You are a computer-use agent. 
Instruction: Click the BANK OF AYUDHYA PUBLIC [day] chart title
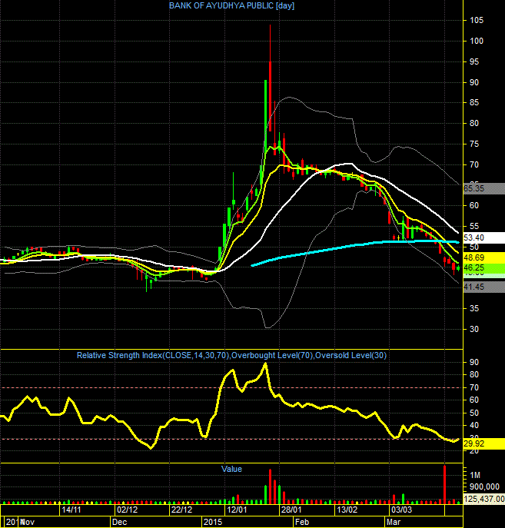231,5
